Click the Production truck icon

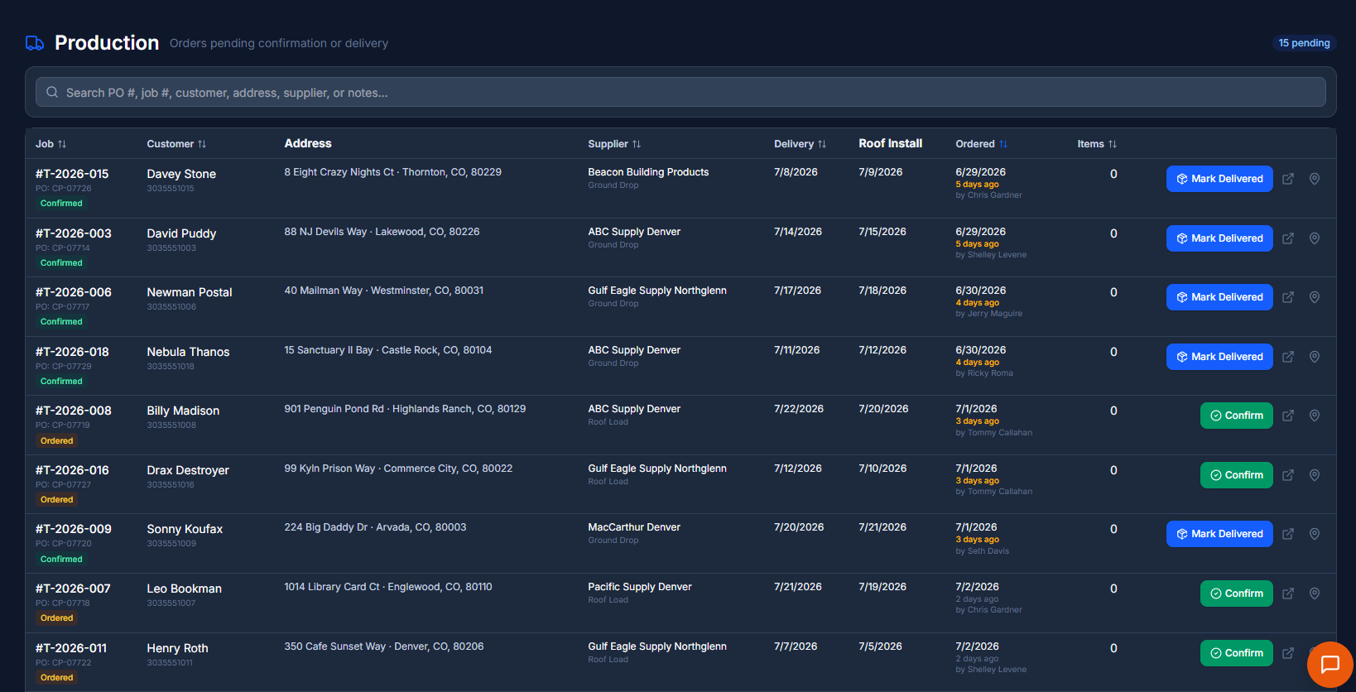pos(35,43)
